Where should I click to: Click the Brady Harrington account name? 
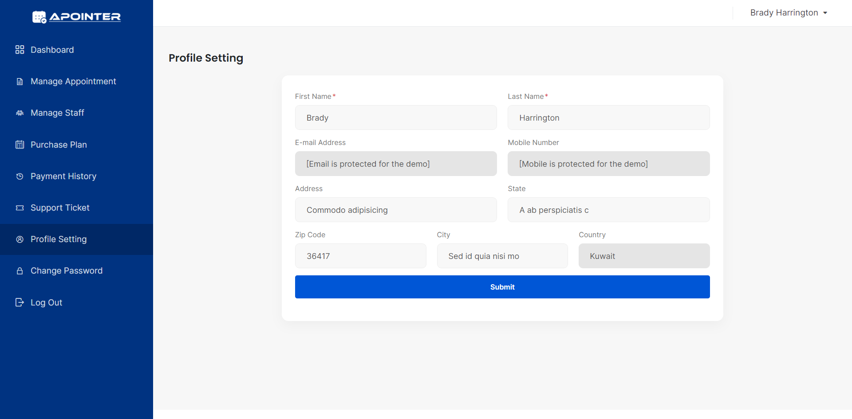(x=784, y=13)
